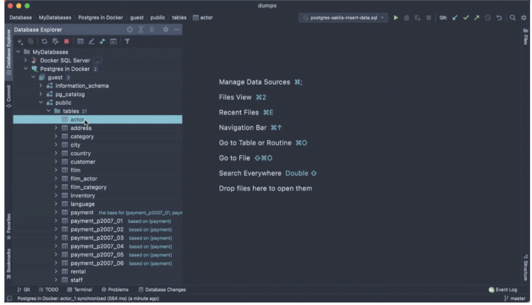Select the customer table in tree

pos(82,162)
